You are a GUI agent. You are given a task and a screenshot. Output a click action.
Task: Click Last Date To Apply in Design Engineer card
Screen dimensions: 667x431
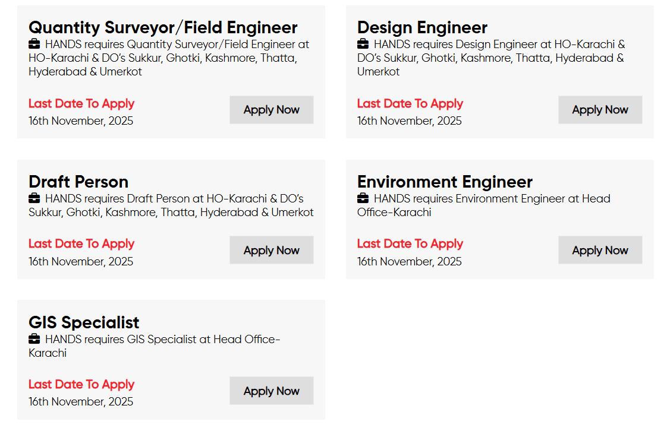410,103
